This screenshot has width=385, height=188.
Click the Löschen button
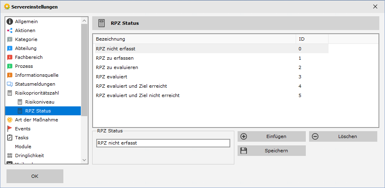click(343, 136)
